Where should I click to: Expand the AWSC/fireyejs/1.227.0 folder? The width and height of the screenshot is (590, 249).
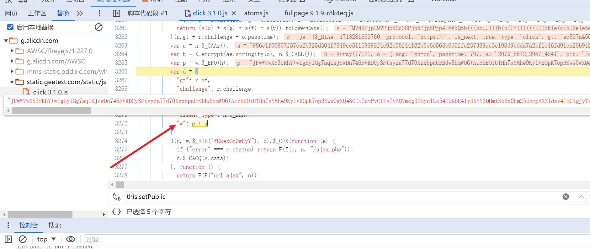12,51
